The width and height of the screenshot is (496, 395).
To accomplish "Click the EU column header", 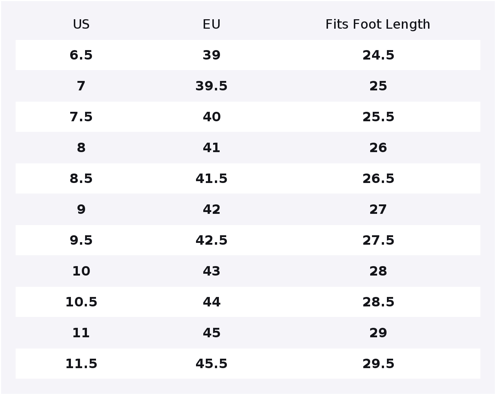I will (x=211, y=24).
